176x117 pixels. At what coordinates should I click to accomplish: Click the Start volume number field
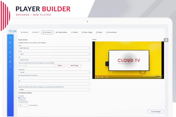coord(23,105)
